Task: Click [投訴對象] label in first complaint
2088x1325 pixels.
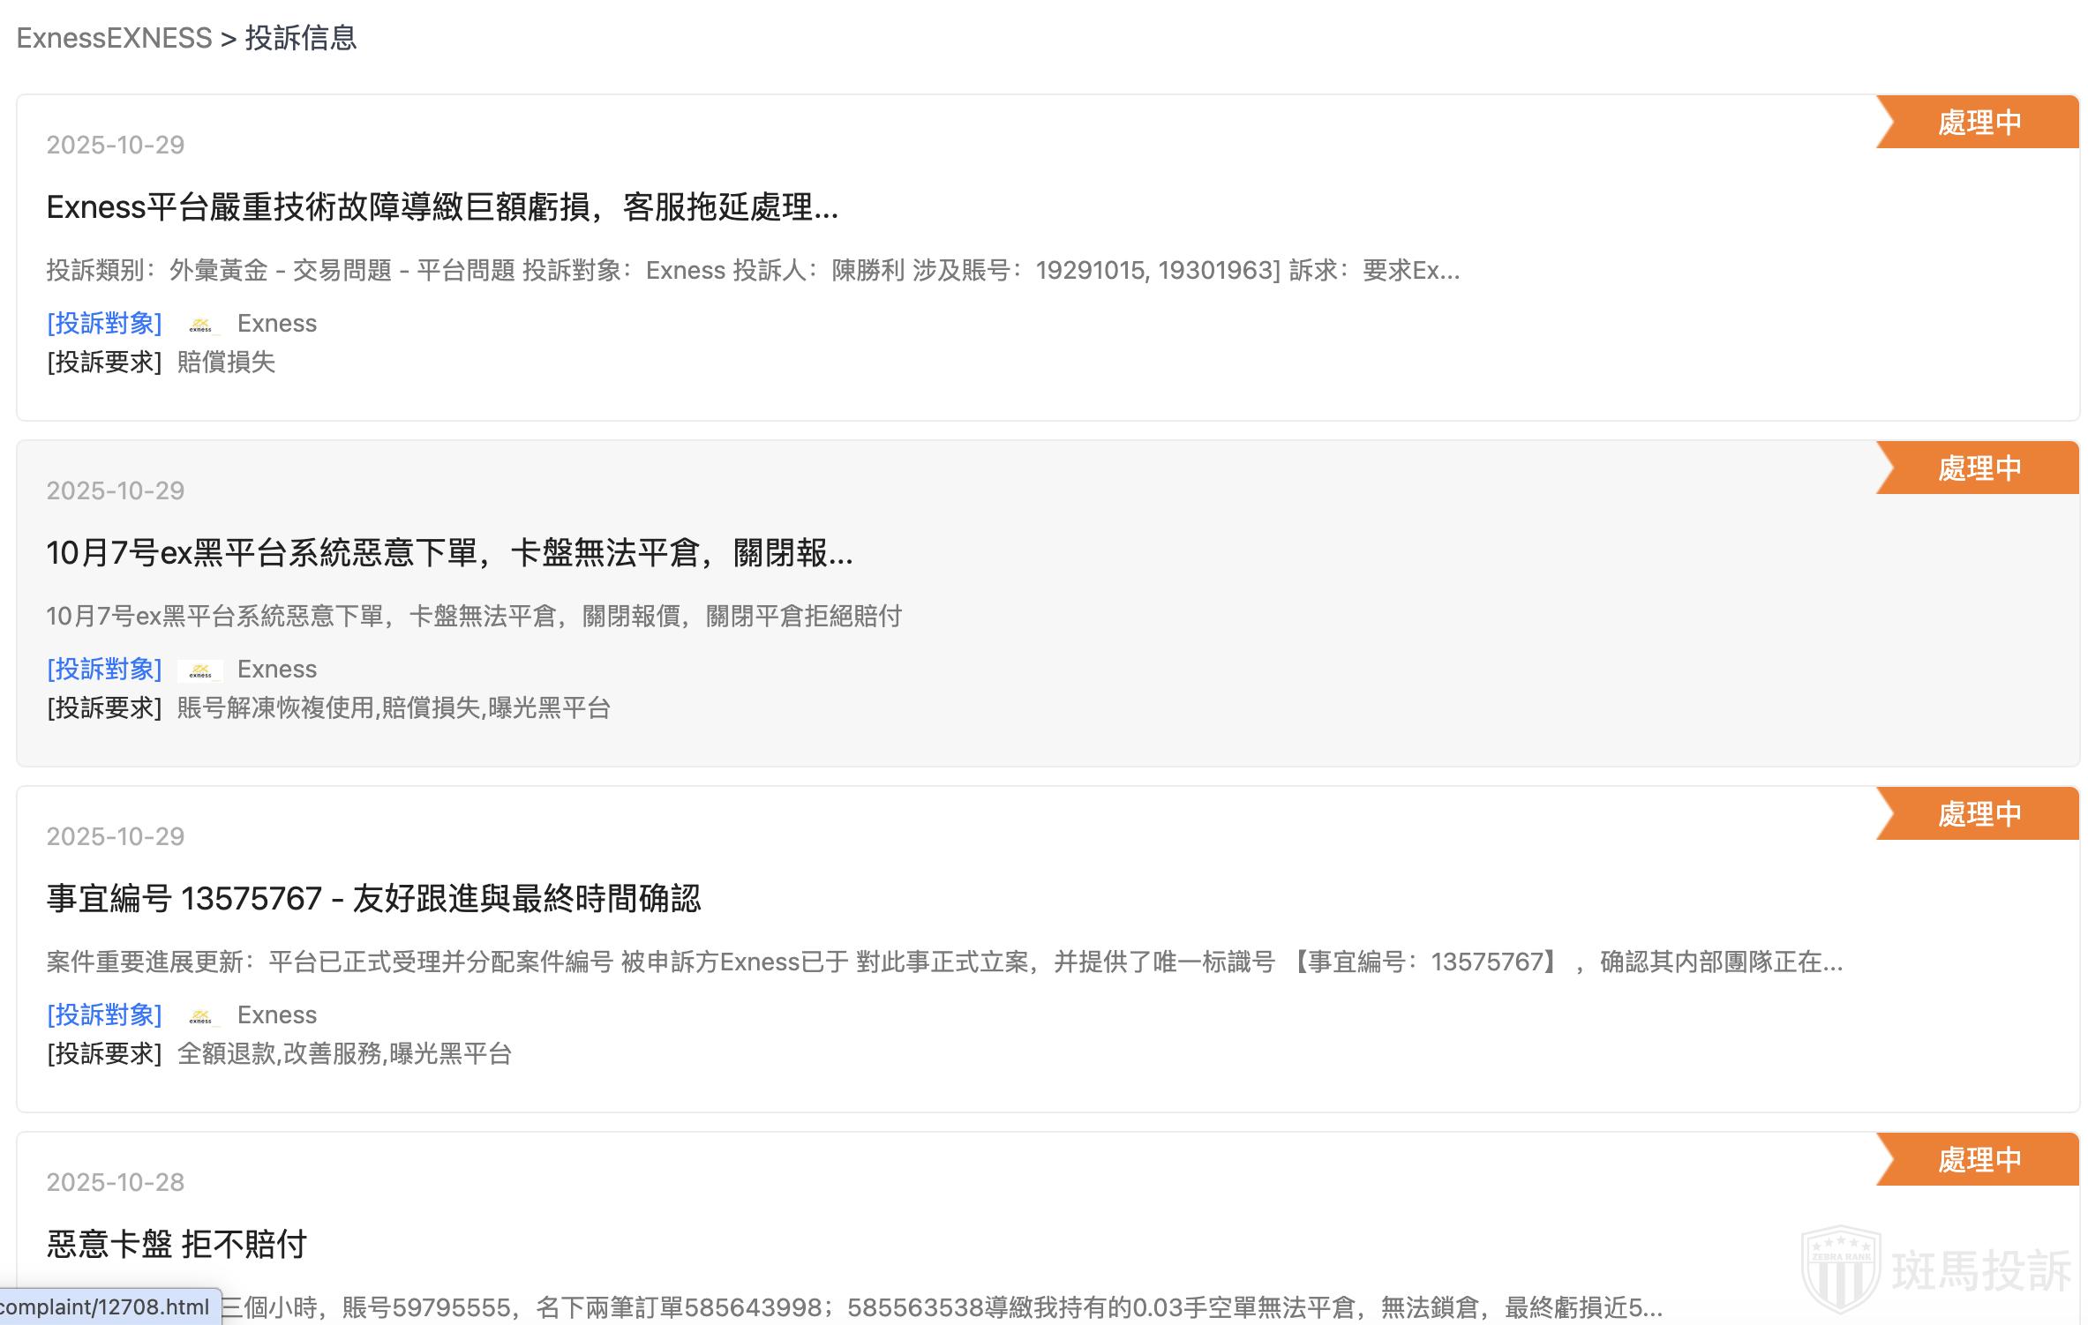Action: (x=104, y=323)
